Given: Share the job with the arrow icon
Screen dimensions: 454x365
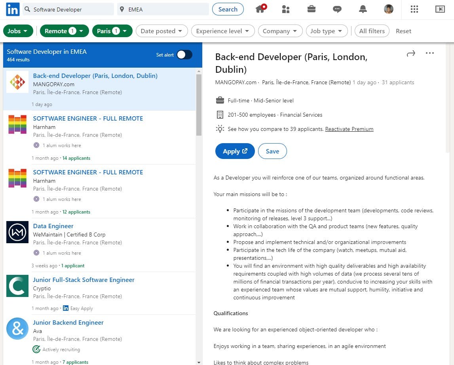Looking at the screenshot, I should coord(411,53).
